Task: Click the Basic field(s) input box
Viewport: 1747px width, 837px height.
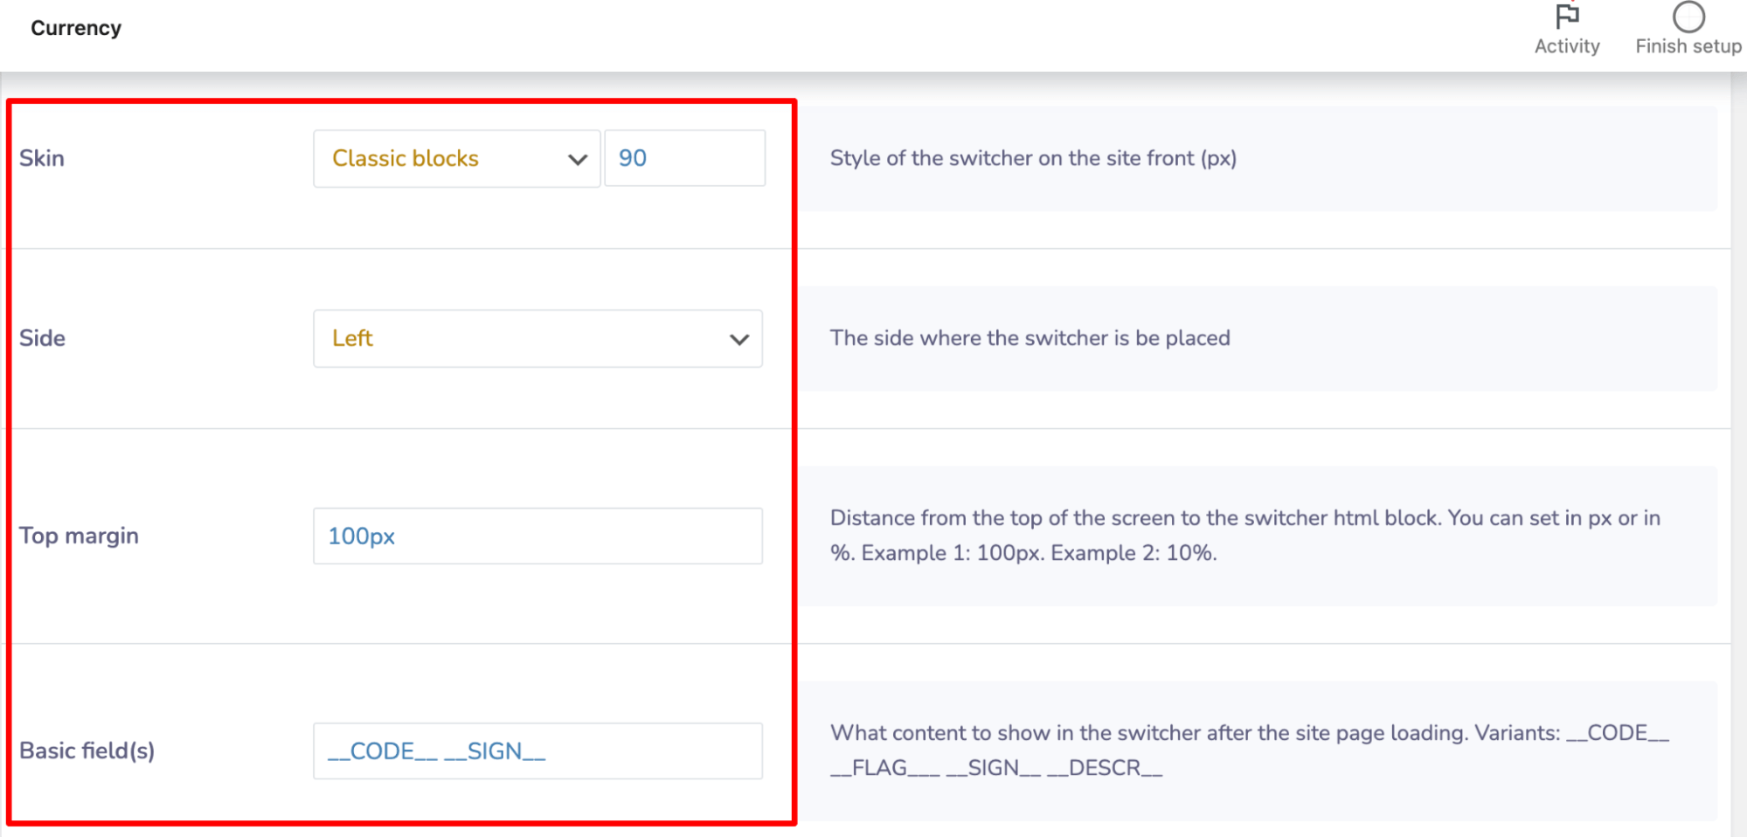Action: pos(537,751)
